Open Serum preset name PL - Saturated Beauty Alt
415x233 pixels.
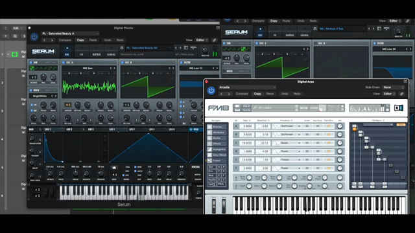coord(148,48)
